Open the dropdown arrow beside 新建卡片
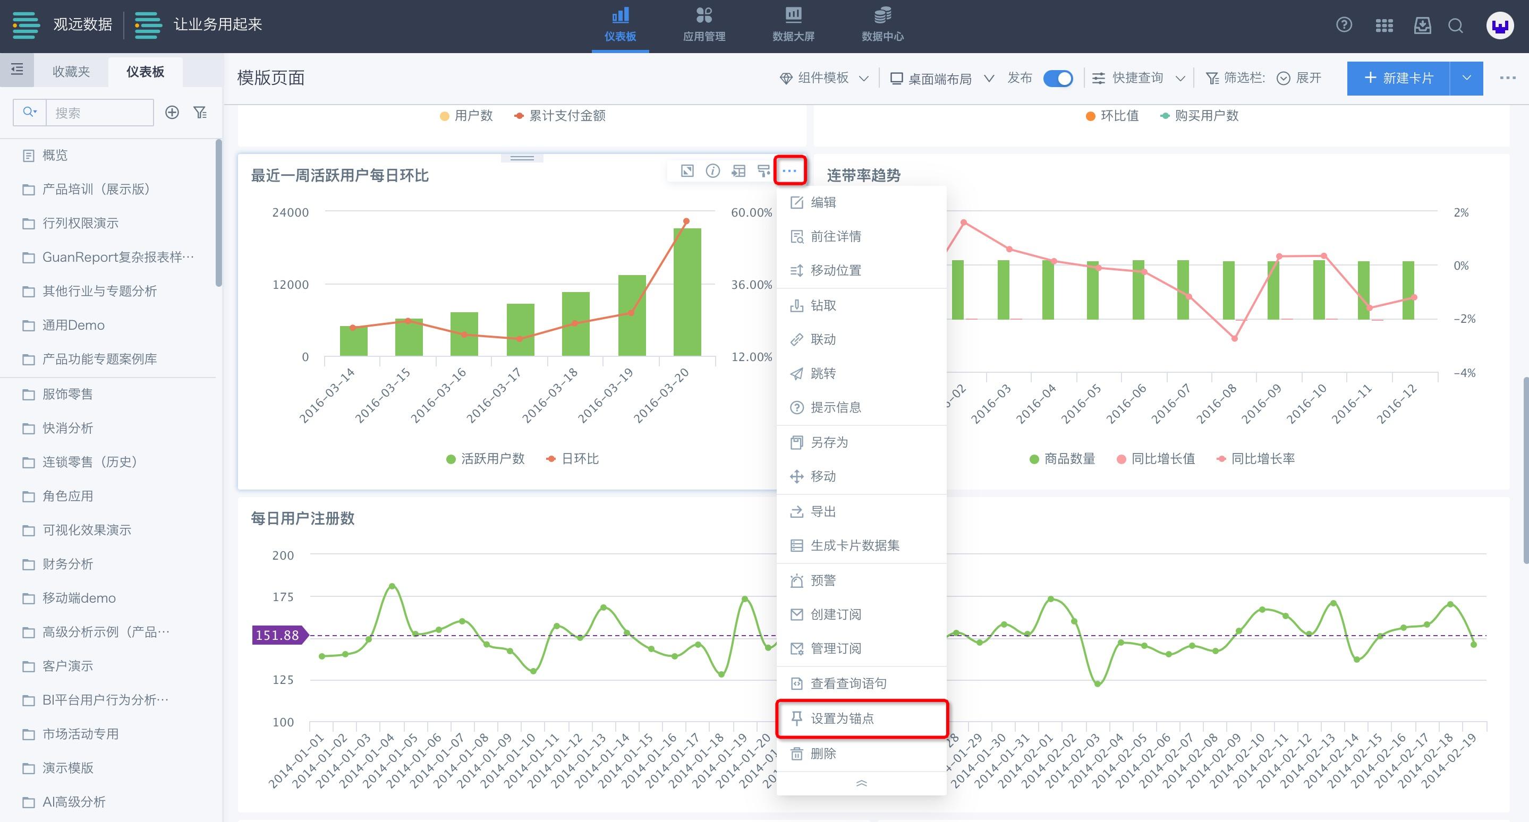This screenshot has width=1529, height=822. [1466, 78]
